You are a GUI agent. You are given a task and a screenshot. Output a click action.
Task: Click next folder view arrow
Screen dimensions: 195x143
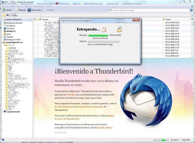32,19
